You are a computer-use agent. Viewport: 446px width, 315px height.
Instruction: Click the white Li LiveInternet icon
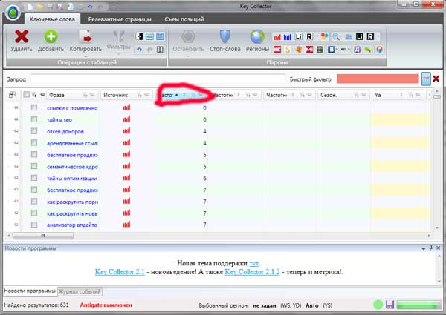(298, 36)
